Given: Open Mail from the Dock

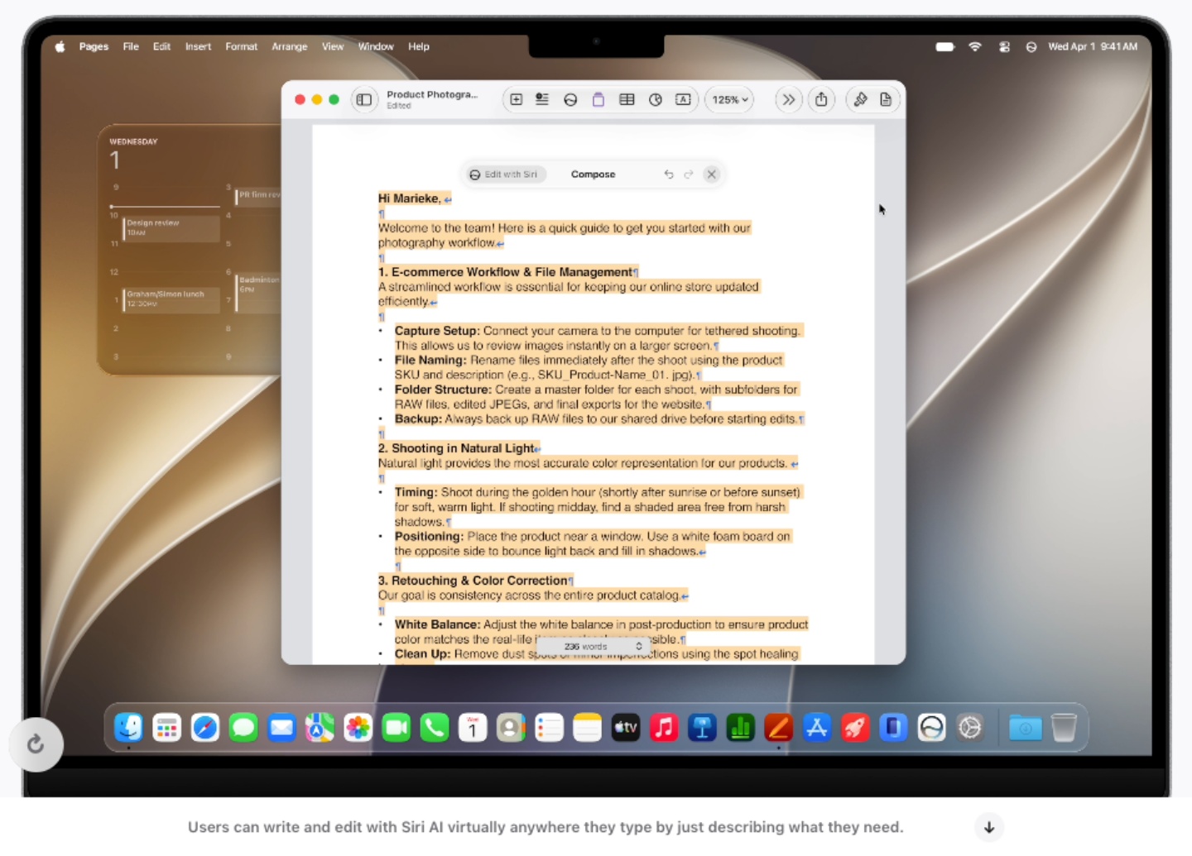Looking at the screenshot, I should (x=281, y=728).
